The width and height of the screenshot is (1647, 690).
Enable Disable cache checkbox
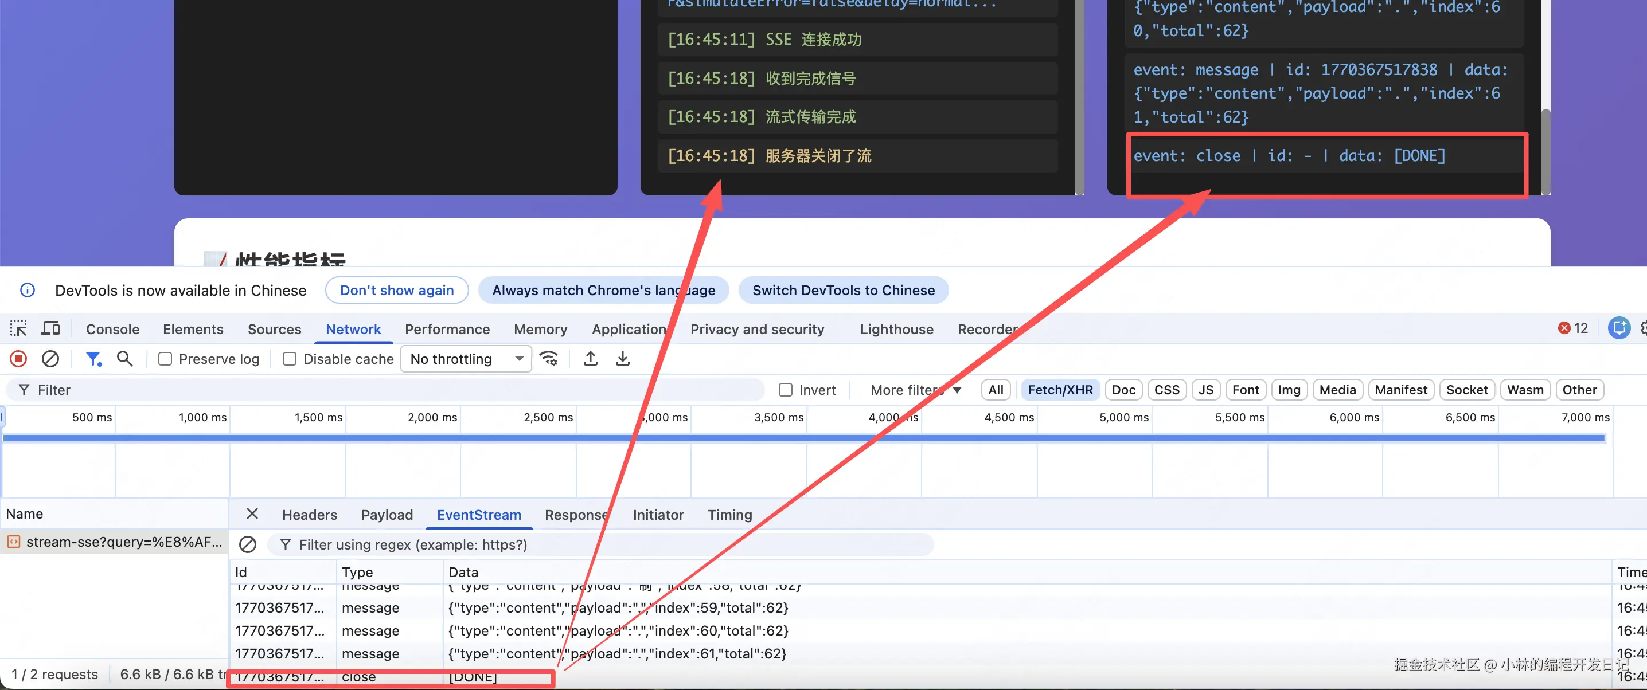click(x=290, y=359)
